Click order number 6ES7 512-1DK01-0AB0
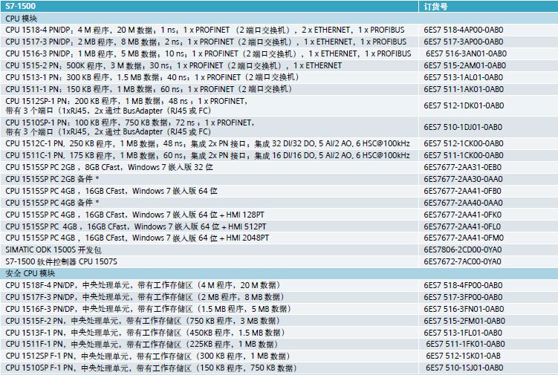Image resolution: width=558 pixels, height=375 pixels. [464, 105]
